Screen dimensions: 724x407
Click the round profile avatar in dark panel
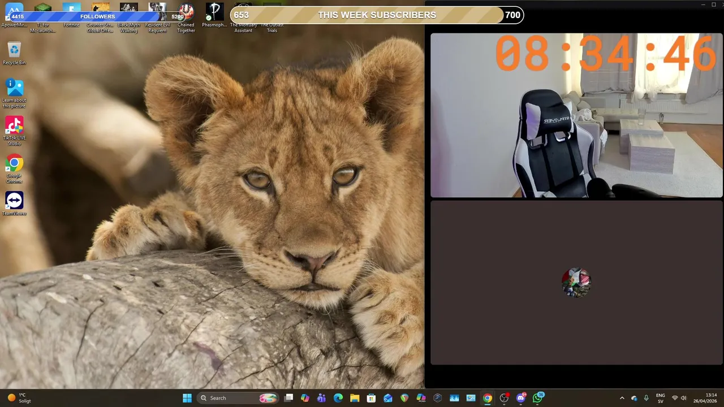click(x=576, y=283)
